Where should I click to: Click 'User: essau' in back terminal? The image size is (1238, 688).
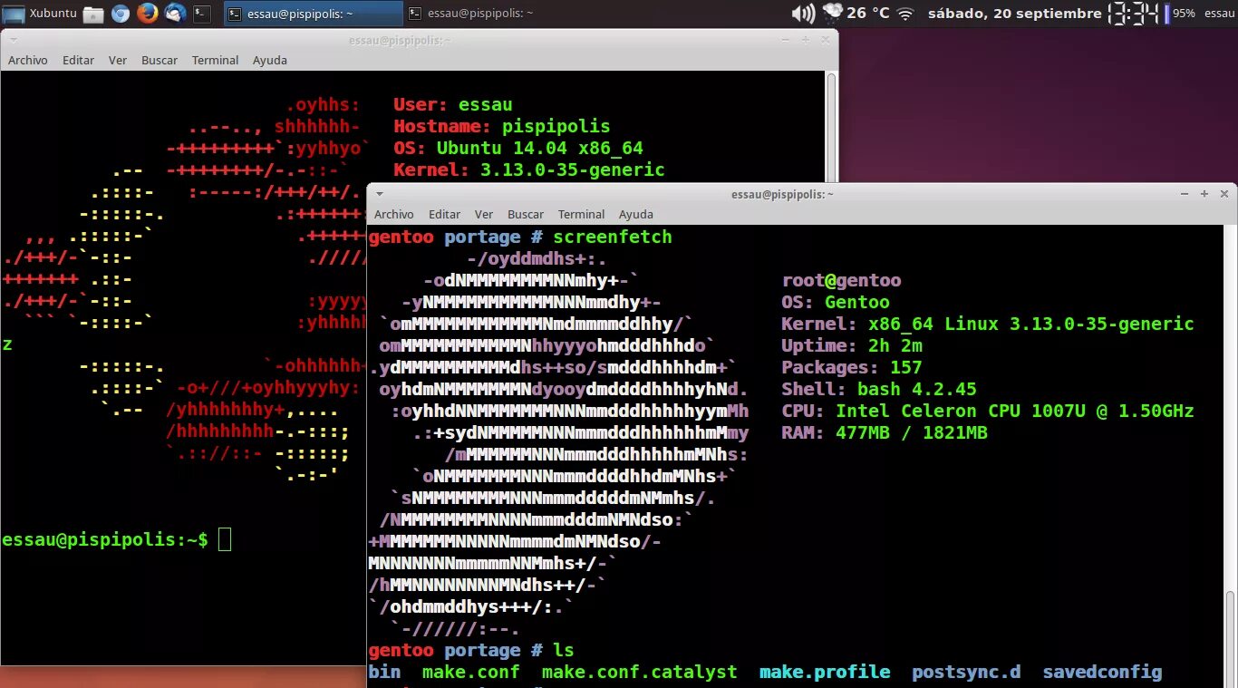tap(453, 105)
